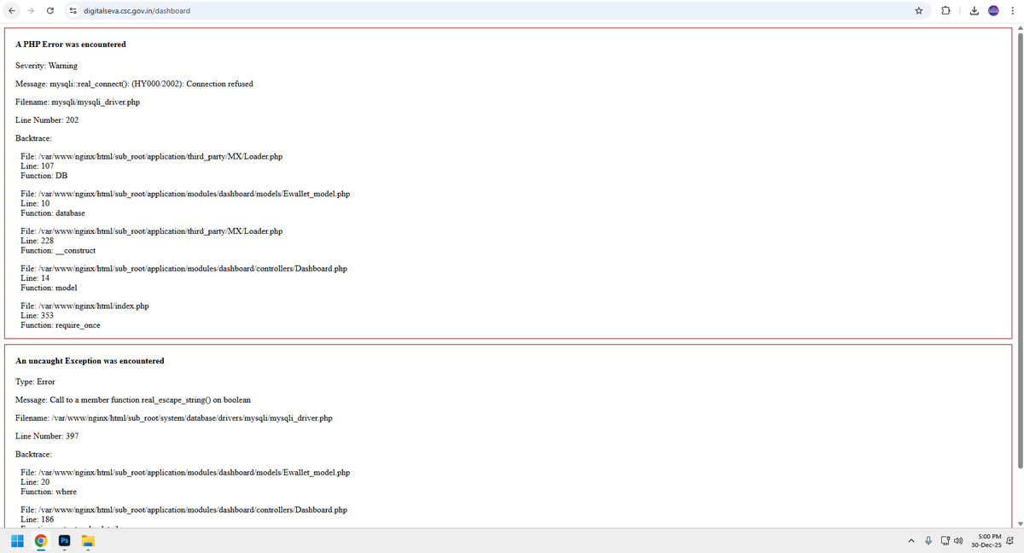1024x553 pixels.
Task: Click the text 'Line Number: 202'
Action: pyautogui.click(x=47, y=120)
